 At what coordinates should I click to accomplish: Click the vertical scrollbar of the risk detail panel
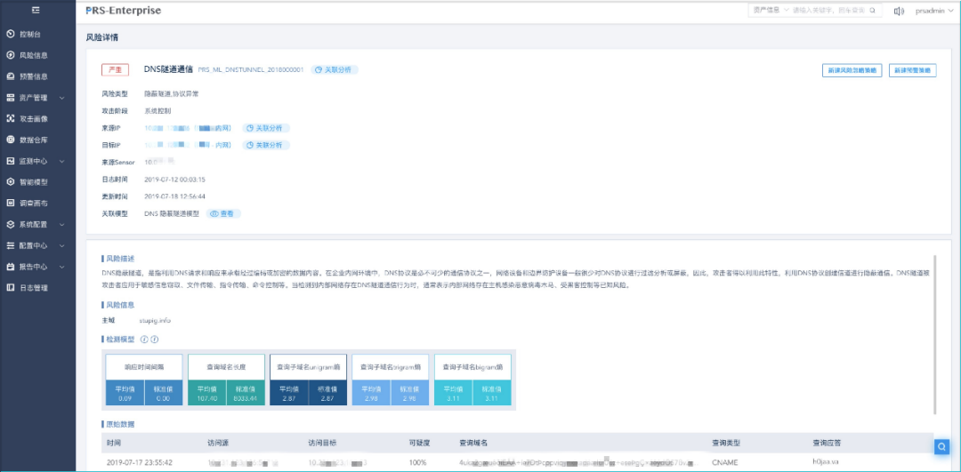[x=934, y=334]
